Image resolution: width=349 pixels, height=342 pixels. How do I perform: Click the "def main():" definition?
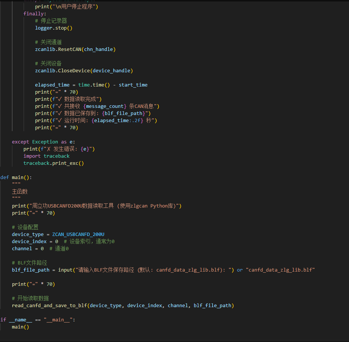[16, 178]
